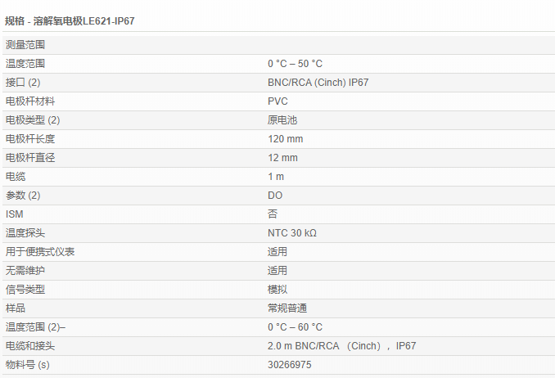The height and width of the screenshot is (378, 555).
Task: Click the 原电池 electrode type value
Action: pyautogui.click(x=282, y=120)
